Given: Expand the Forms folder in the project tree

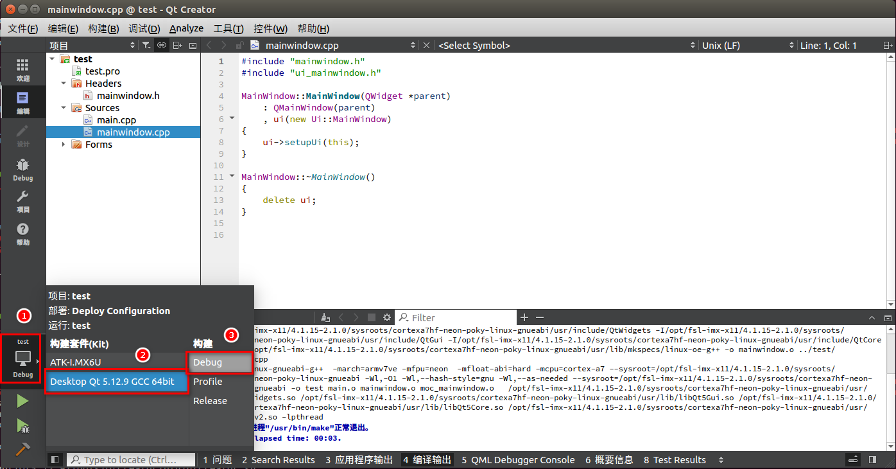Looking at the screenshot, I should (62, 145).
